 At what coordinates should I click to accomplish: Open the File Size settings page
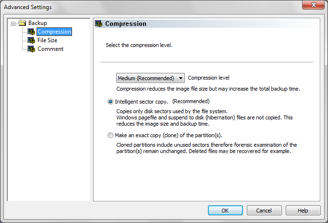48,40
